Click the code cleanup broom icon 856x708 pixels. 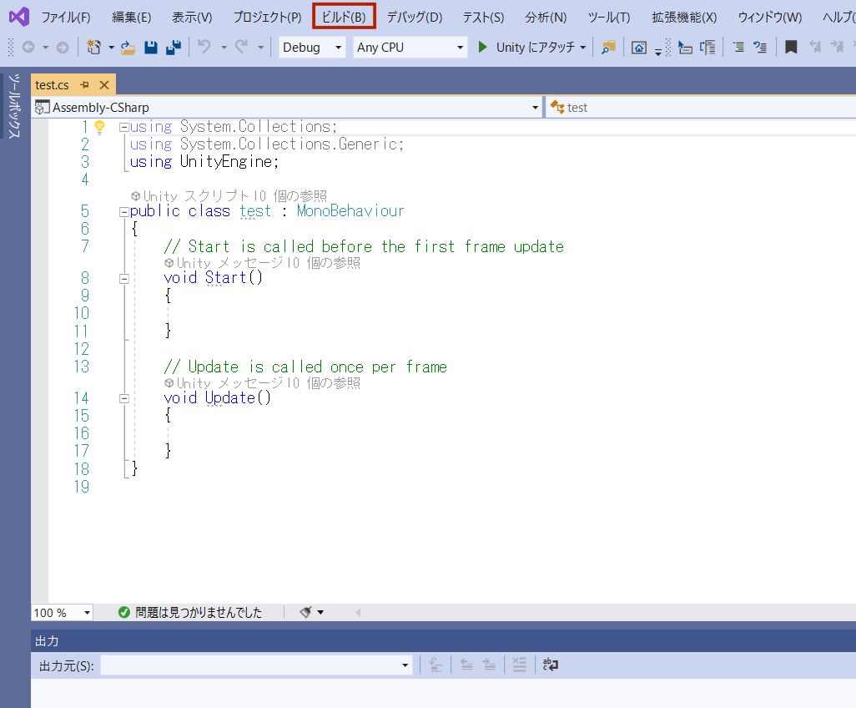pyautogui.click(x=306, y=612)
